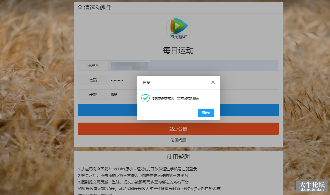Click the 确定 button in the dialog
The height and width of the screenshot is (195, 330).
206,113
